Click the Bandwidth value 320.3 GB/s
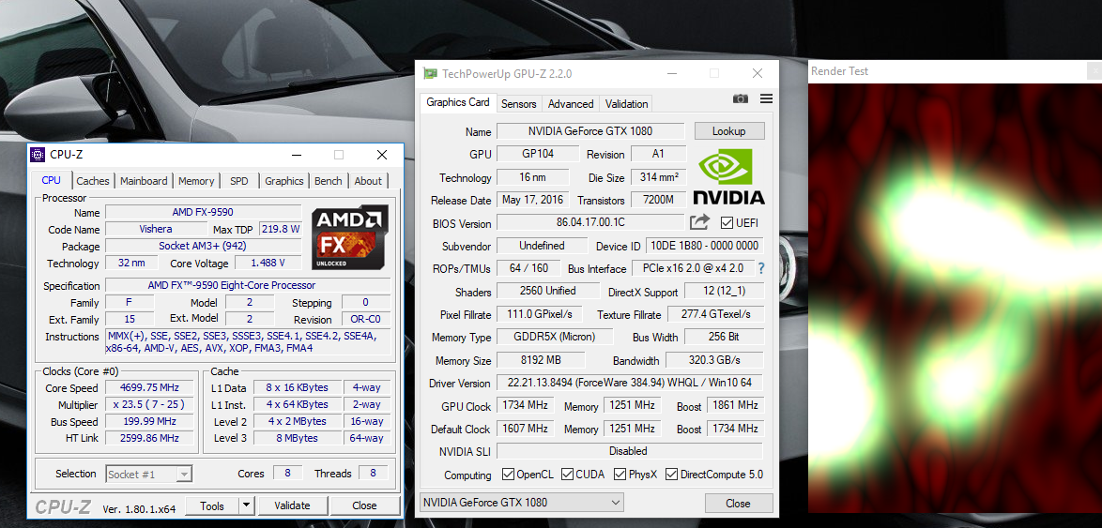This screenshot has height=528, width=1102. [x=715, y=360]
